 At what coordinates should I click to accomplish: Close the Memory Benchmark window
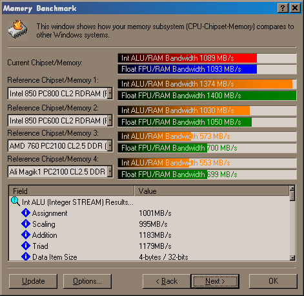click(295, 8)
